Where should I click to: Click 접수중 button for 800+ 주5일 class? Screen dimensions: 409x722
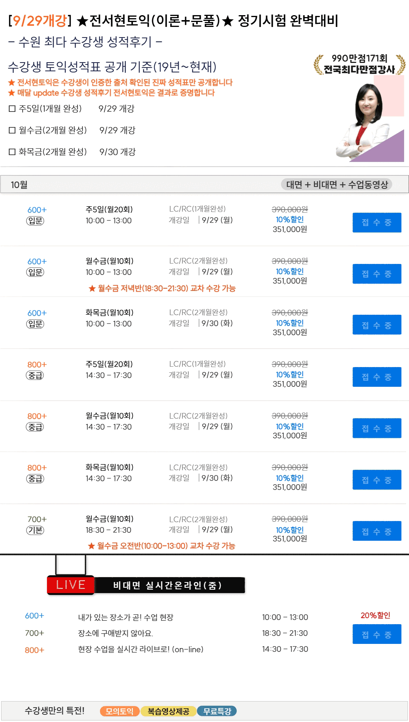[x=376, y=377]
